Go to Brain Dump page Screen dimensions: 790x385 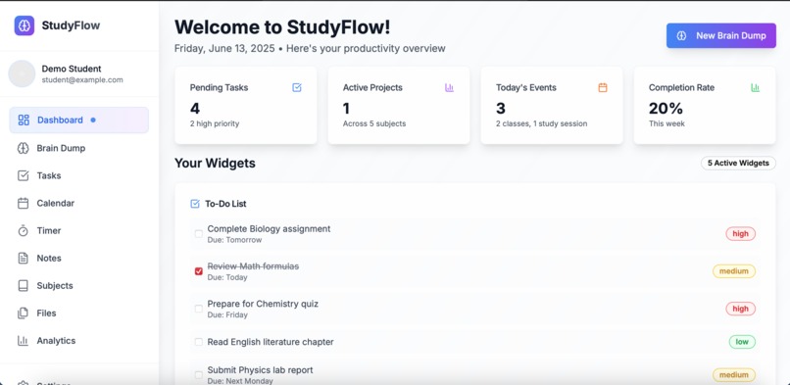pyautogui.click(x=79, y=148)
